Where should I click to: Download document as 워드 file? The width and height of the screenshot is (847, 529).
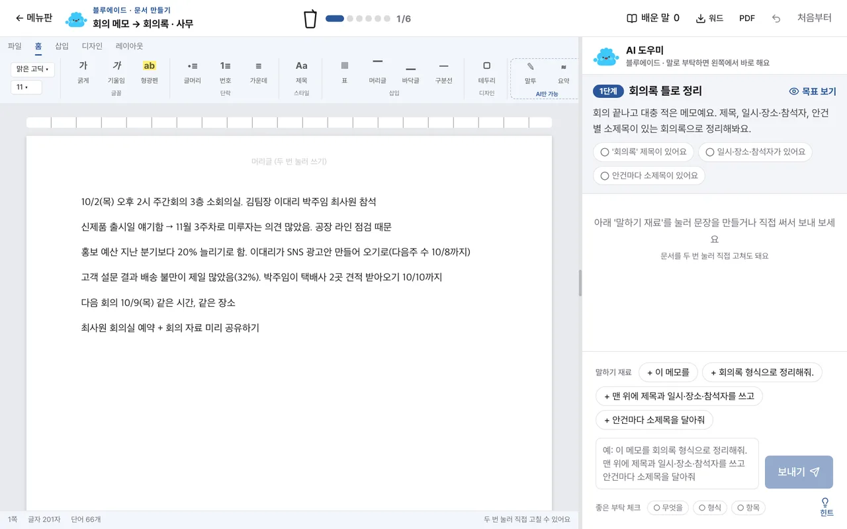710,19
